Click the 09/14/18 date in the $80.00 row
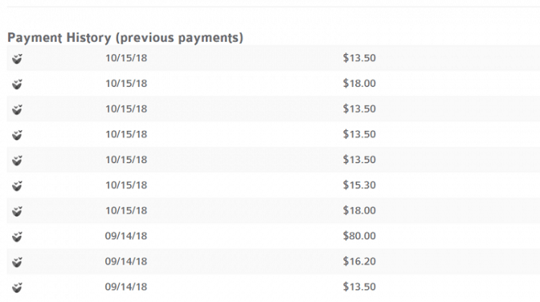This screenshot has height=302, width=540. click(x=126, y=236)
